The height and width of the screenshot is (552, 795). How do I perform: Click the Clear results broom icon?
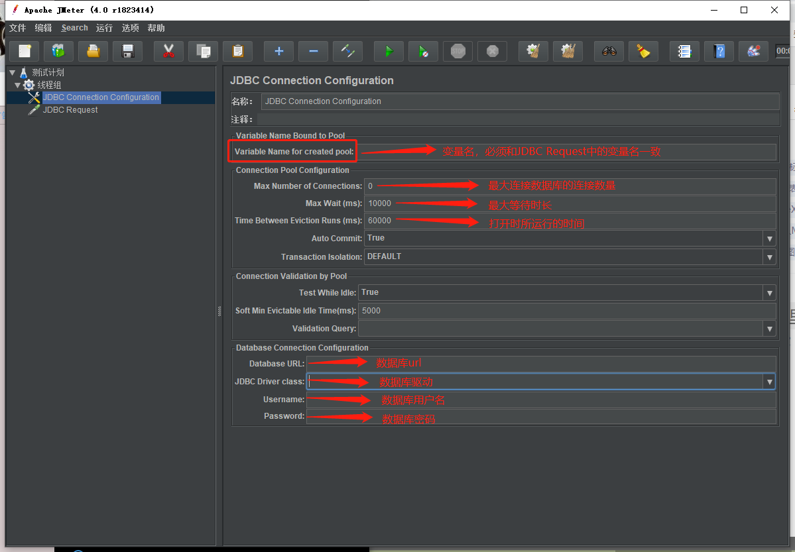tap(533, 51)
